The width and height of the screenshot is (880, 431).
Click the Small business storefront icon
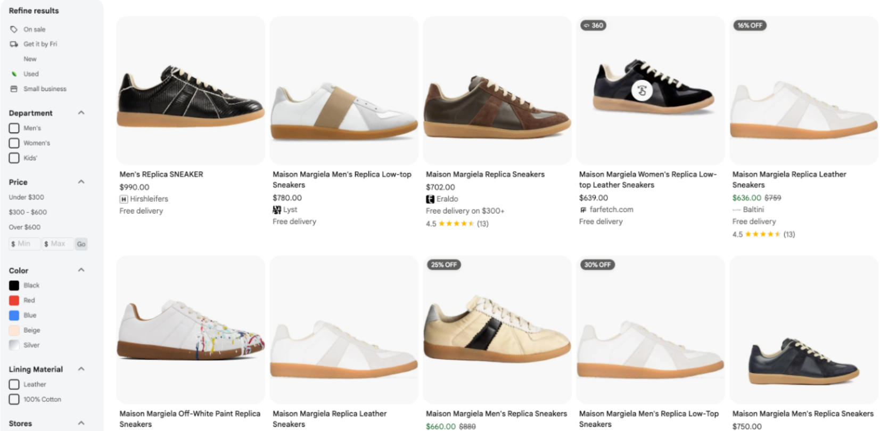pyautogui.click(x=14, y=89)
